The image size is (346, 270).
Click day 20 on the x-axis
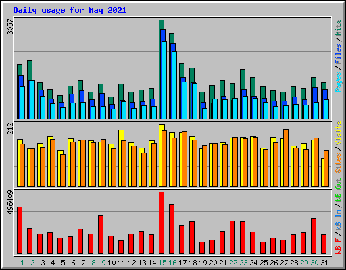click(213, 263)
